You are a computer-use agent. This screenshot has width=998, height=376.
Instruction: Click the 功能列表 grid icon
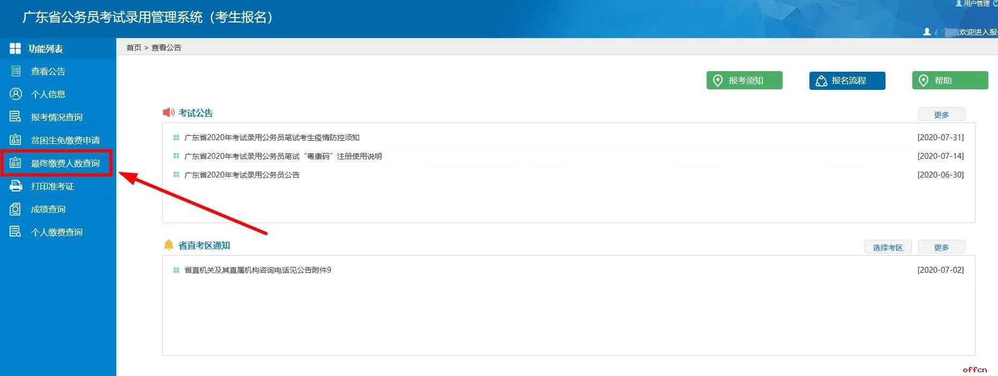[x=15, y=49]
